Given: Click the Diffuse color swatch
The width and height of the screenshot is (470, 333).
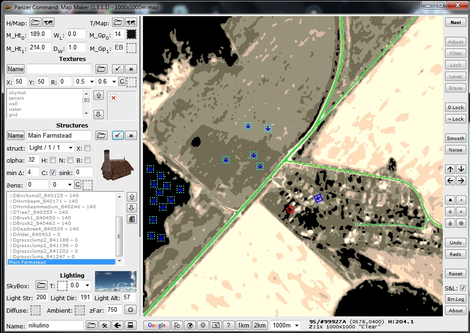Looking at the screenshot, I should click(x=36, y=310).
